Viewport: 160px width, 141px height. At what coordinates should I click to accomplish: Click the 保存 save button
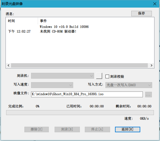click(x=141, y=13)
